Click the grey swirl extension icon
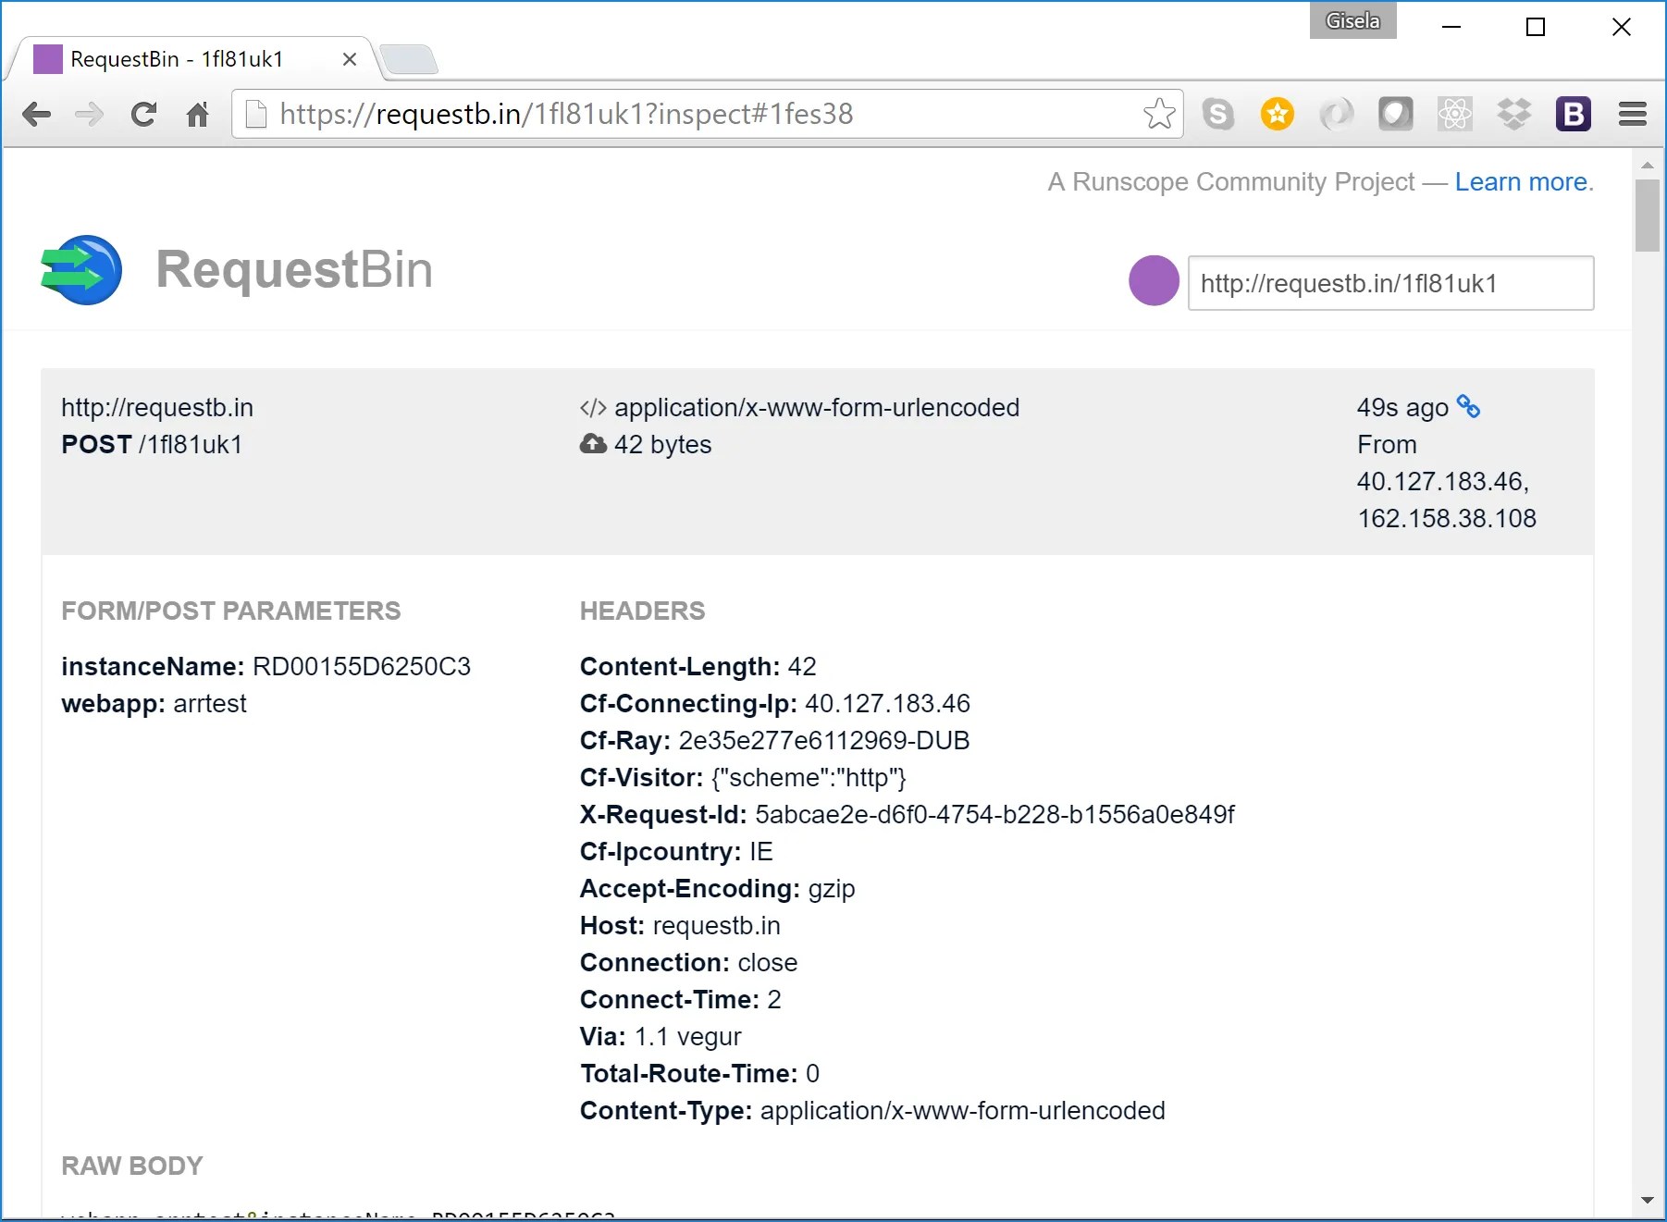Image resolution: width=1667 pixels, height=1222 pixels. (1337, 114)
